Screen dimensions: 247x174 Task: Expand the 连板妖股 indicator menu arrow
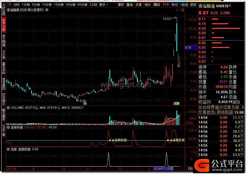pos(8,127)
